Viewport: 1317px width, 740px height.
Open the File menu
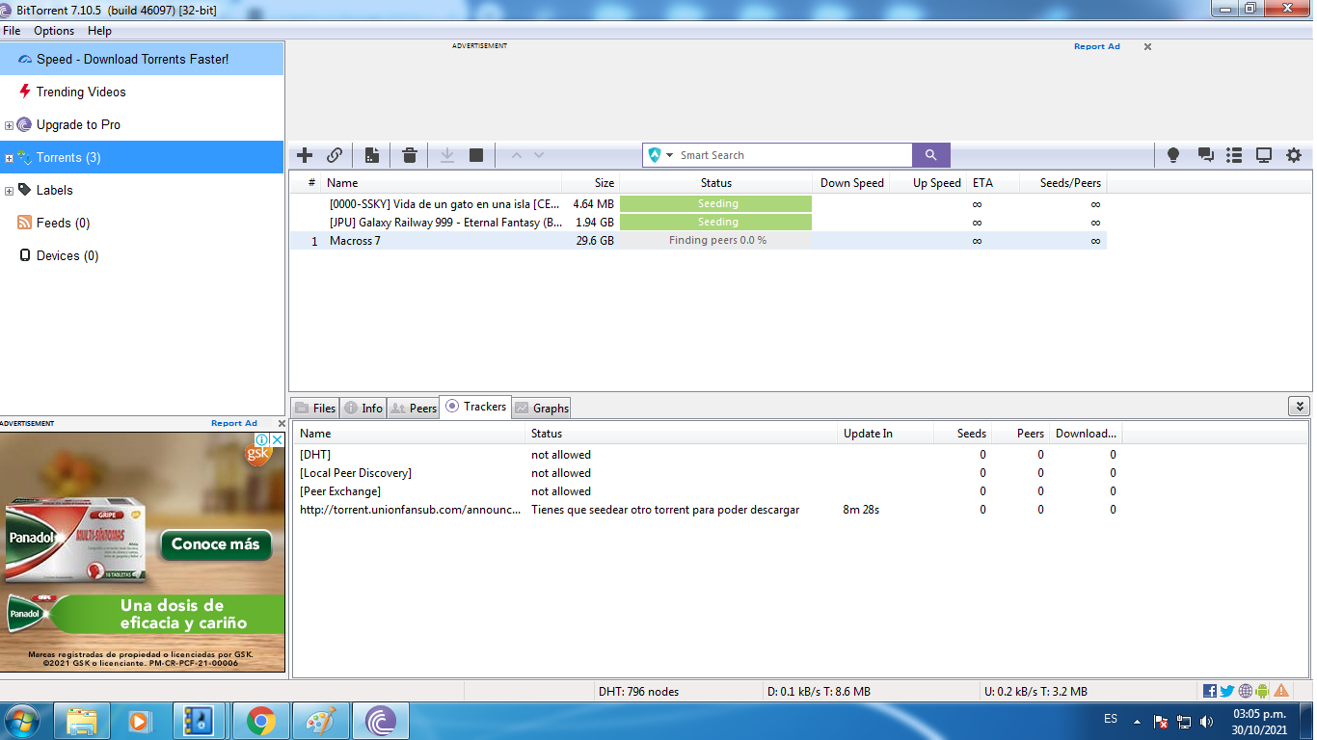pyautogui.click(x=12, y=31)
